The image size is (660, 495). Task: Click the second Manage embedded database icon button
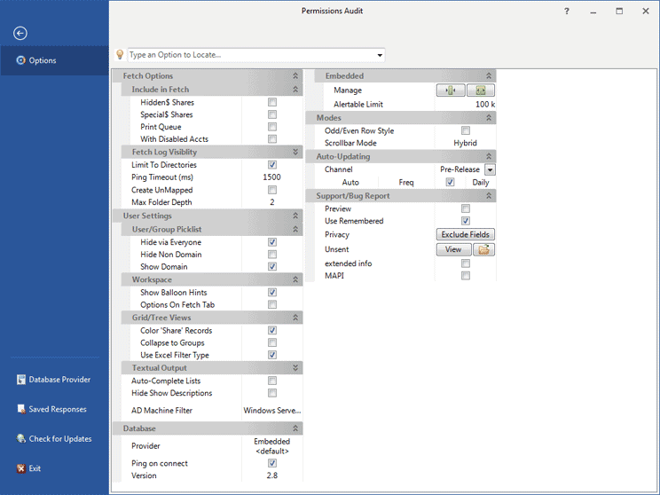480,90
